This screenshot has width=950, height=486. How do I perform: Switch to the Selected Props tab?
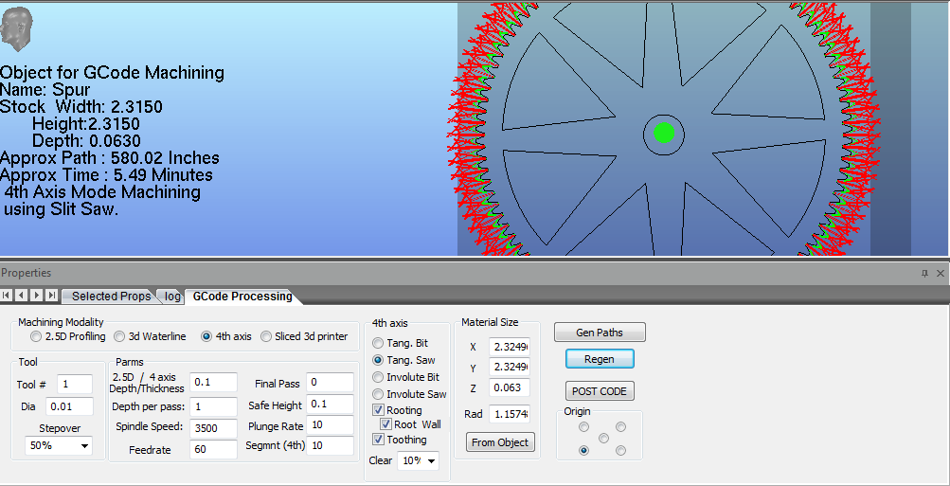pyautogui.click(x=111, y=297)
